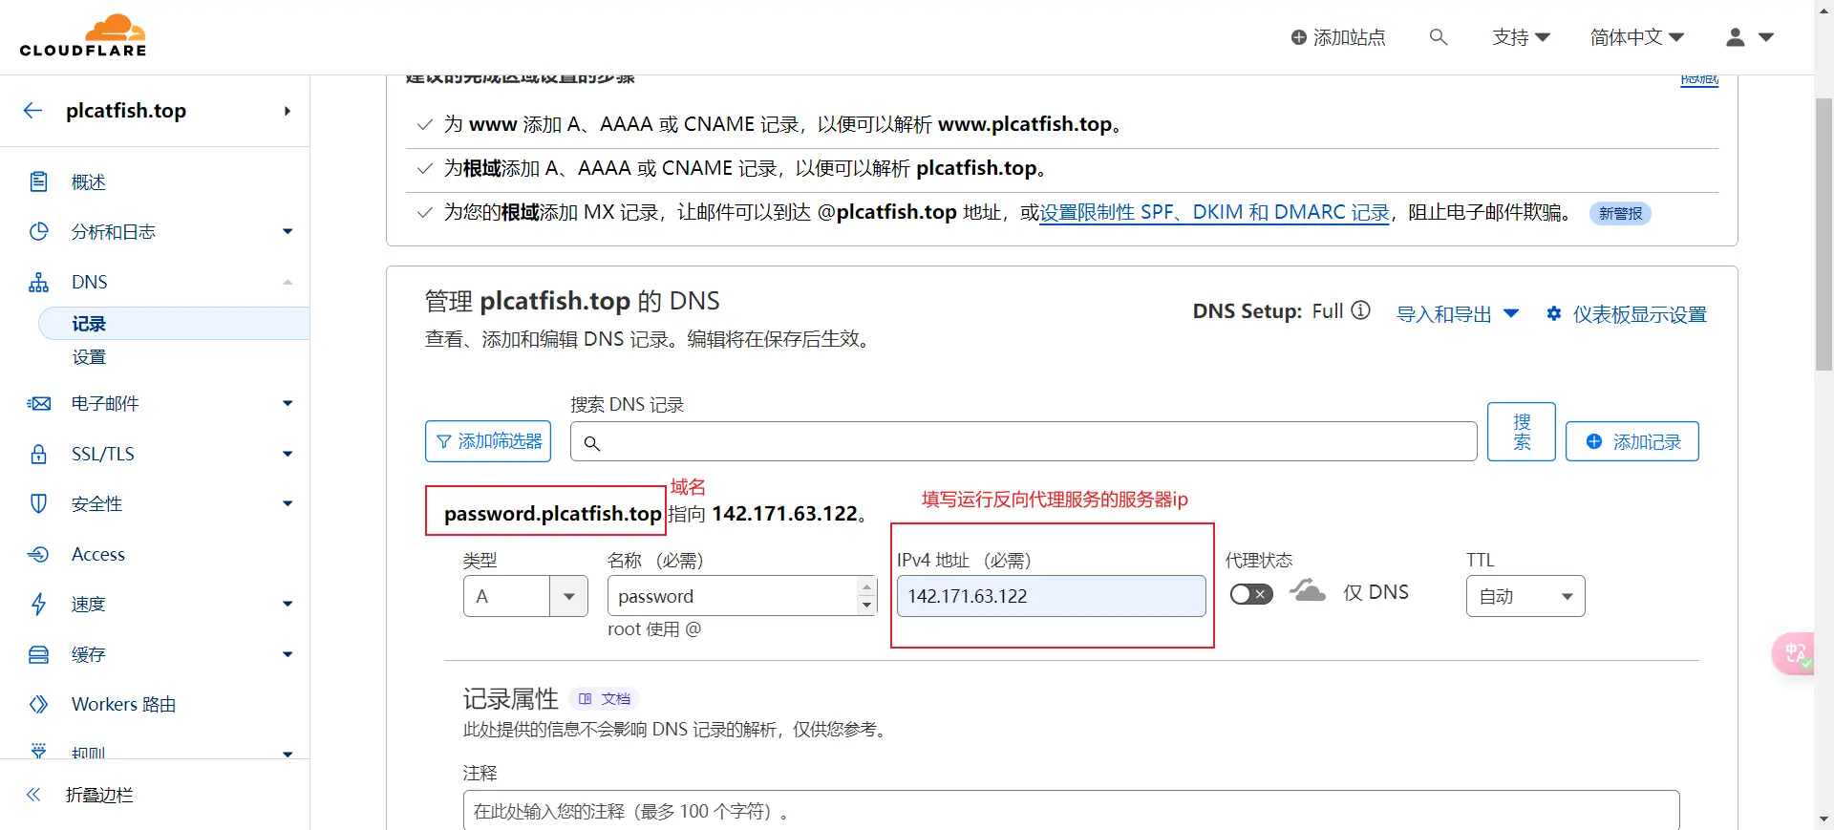1834x830 pixels.
Task: Select the 设置 DNS submenu item
Action: (89, 357)
